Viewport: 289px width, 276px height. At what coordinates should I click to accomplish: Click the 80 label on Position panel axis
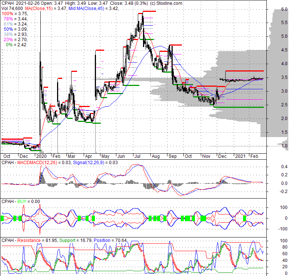coord(285,247)
